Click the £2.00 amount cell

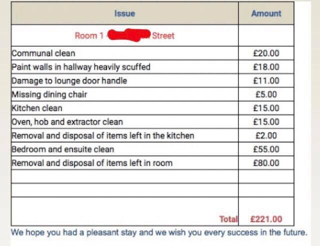click(x=266, y=135)
